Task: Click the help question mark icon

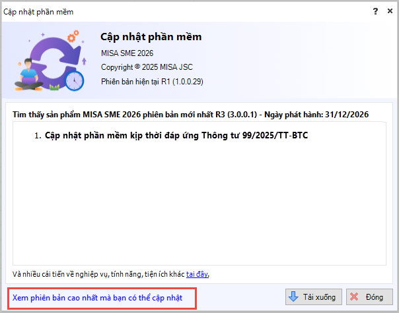Action: pyautogui.click(x=375, y=11)
